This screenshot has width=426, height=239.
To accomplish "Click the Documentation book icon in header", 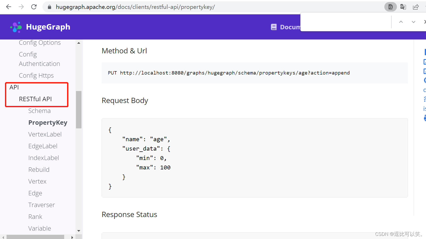I will click(274, 27).
